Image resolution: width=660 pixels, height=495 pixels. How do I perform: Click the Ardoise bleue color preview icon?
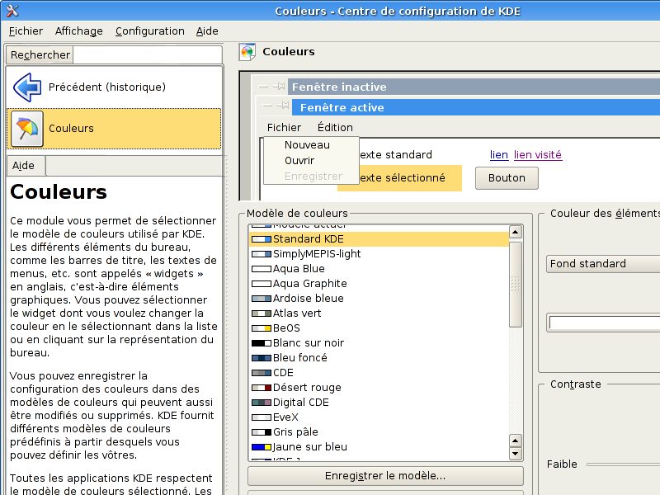(262, 299)
